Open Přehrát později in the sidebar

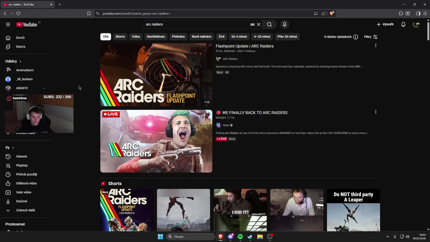point(27,174)
